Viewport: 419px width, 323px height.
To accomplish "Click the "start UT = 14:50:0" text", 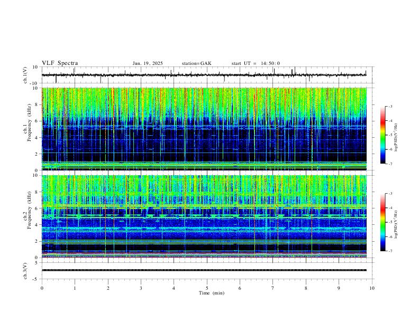I will tap(256, 63).
